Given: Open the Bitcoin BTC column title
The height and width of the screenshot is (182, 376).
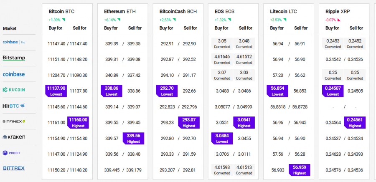Looking at the screenshot, I should coord(62,12).
